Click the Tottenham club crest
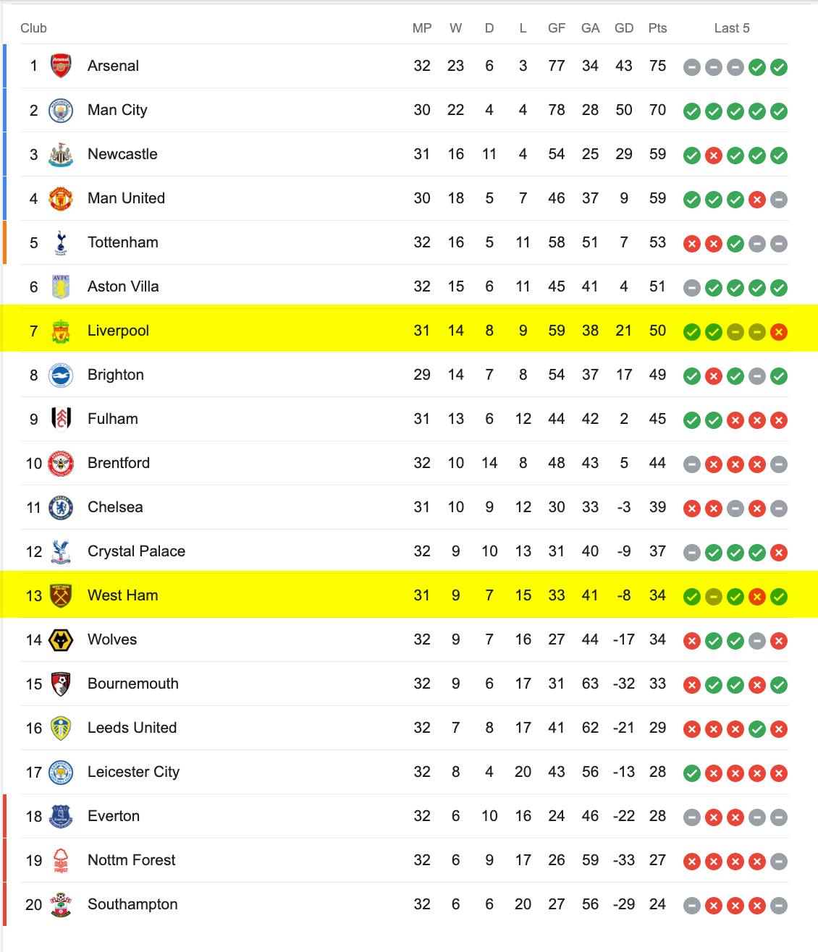818x952 pixels. pyautogui.click(x=61, y=242)
